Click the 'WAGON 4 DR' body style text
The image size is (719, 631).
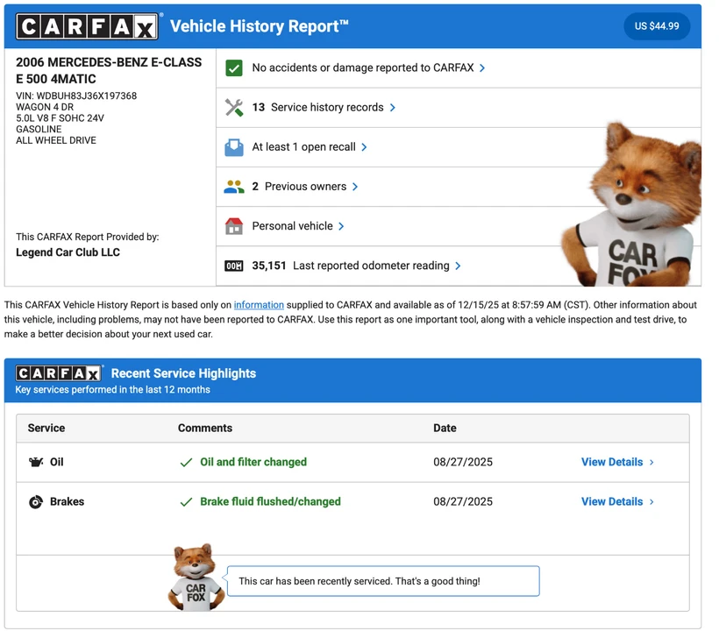(45, 107)
